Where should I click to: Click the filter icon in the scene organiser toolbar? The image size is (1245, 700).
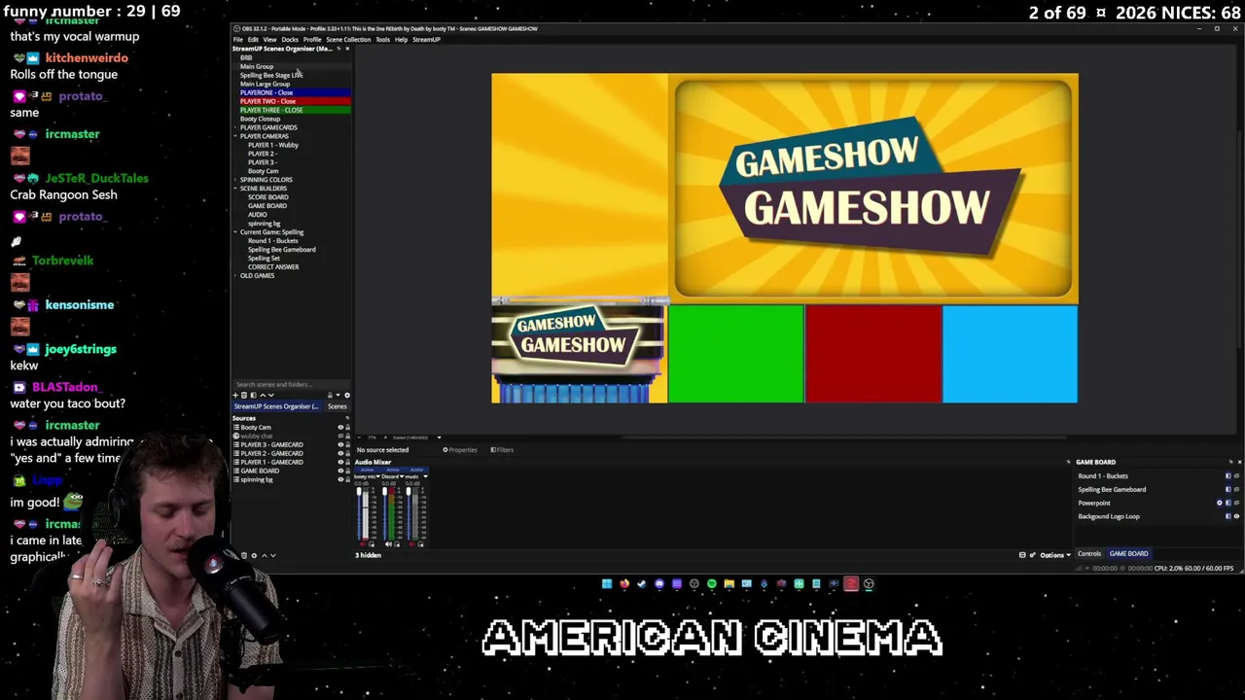[x=253, y=396]
